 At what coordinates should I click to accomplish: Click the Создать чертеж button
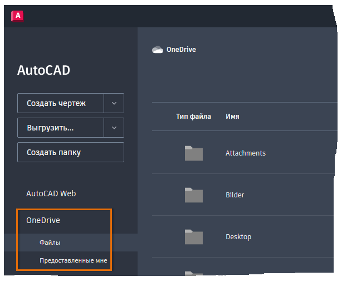[x=61, y=103]
